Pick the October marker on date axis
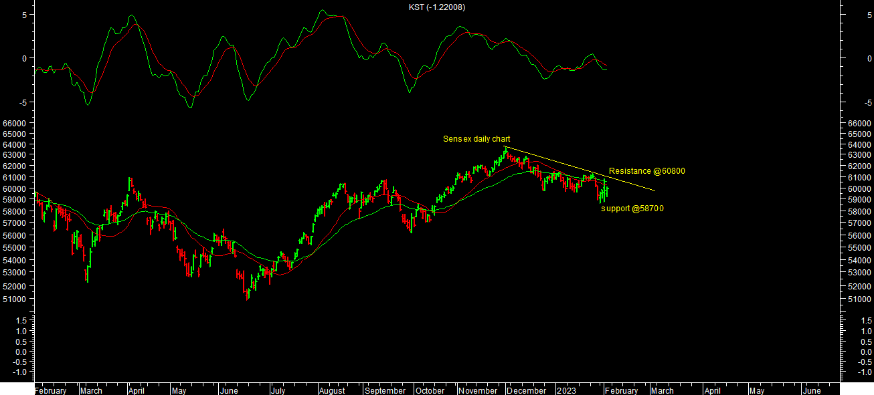Image resolution: width=874 pixels, height=395 pixels. (430, 390)
